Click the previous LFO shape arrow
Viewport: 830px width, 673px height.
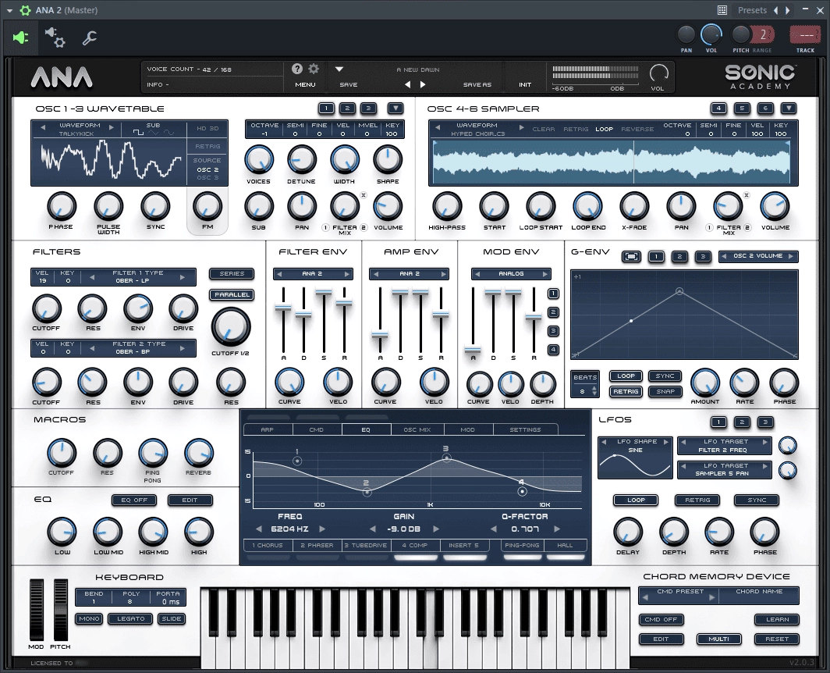604,441
